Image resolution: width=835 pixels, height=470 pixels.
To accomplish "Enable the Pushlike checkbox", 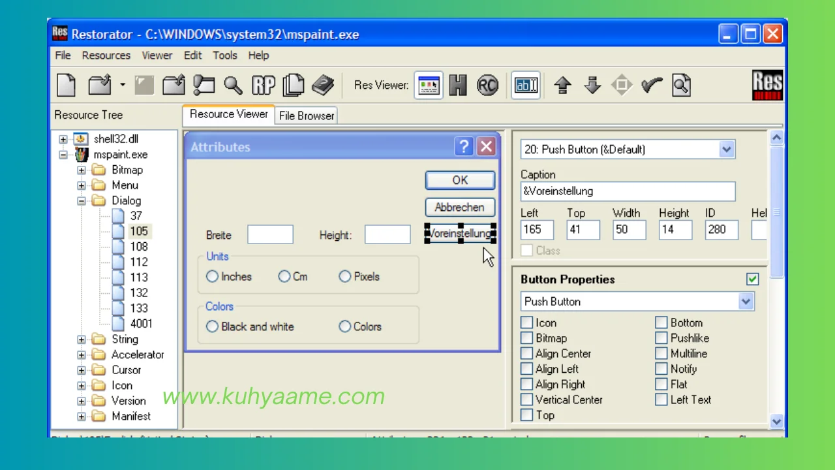I will (x=661, y=338).
